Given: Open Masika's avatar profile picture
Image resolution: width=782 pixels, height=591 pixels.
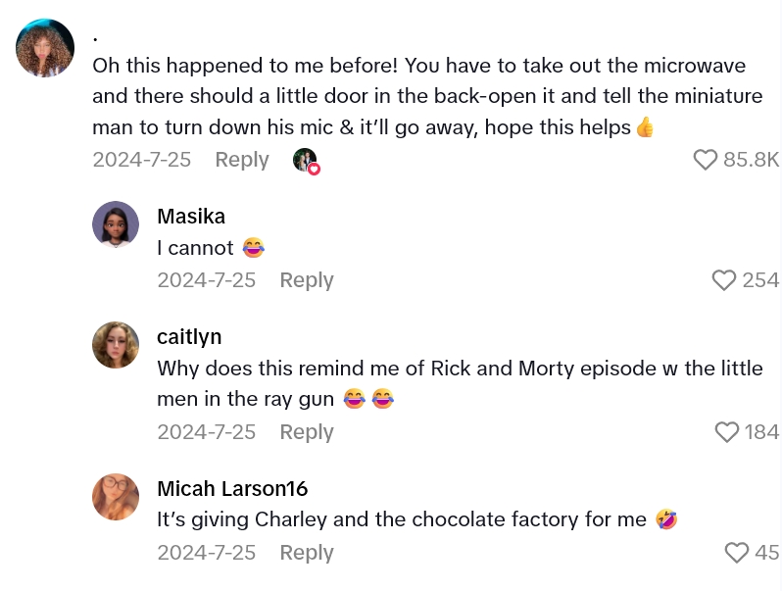Looking at the screenshot, I should coord(116,224).
